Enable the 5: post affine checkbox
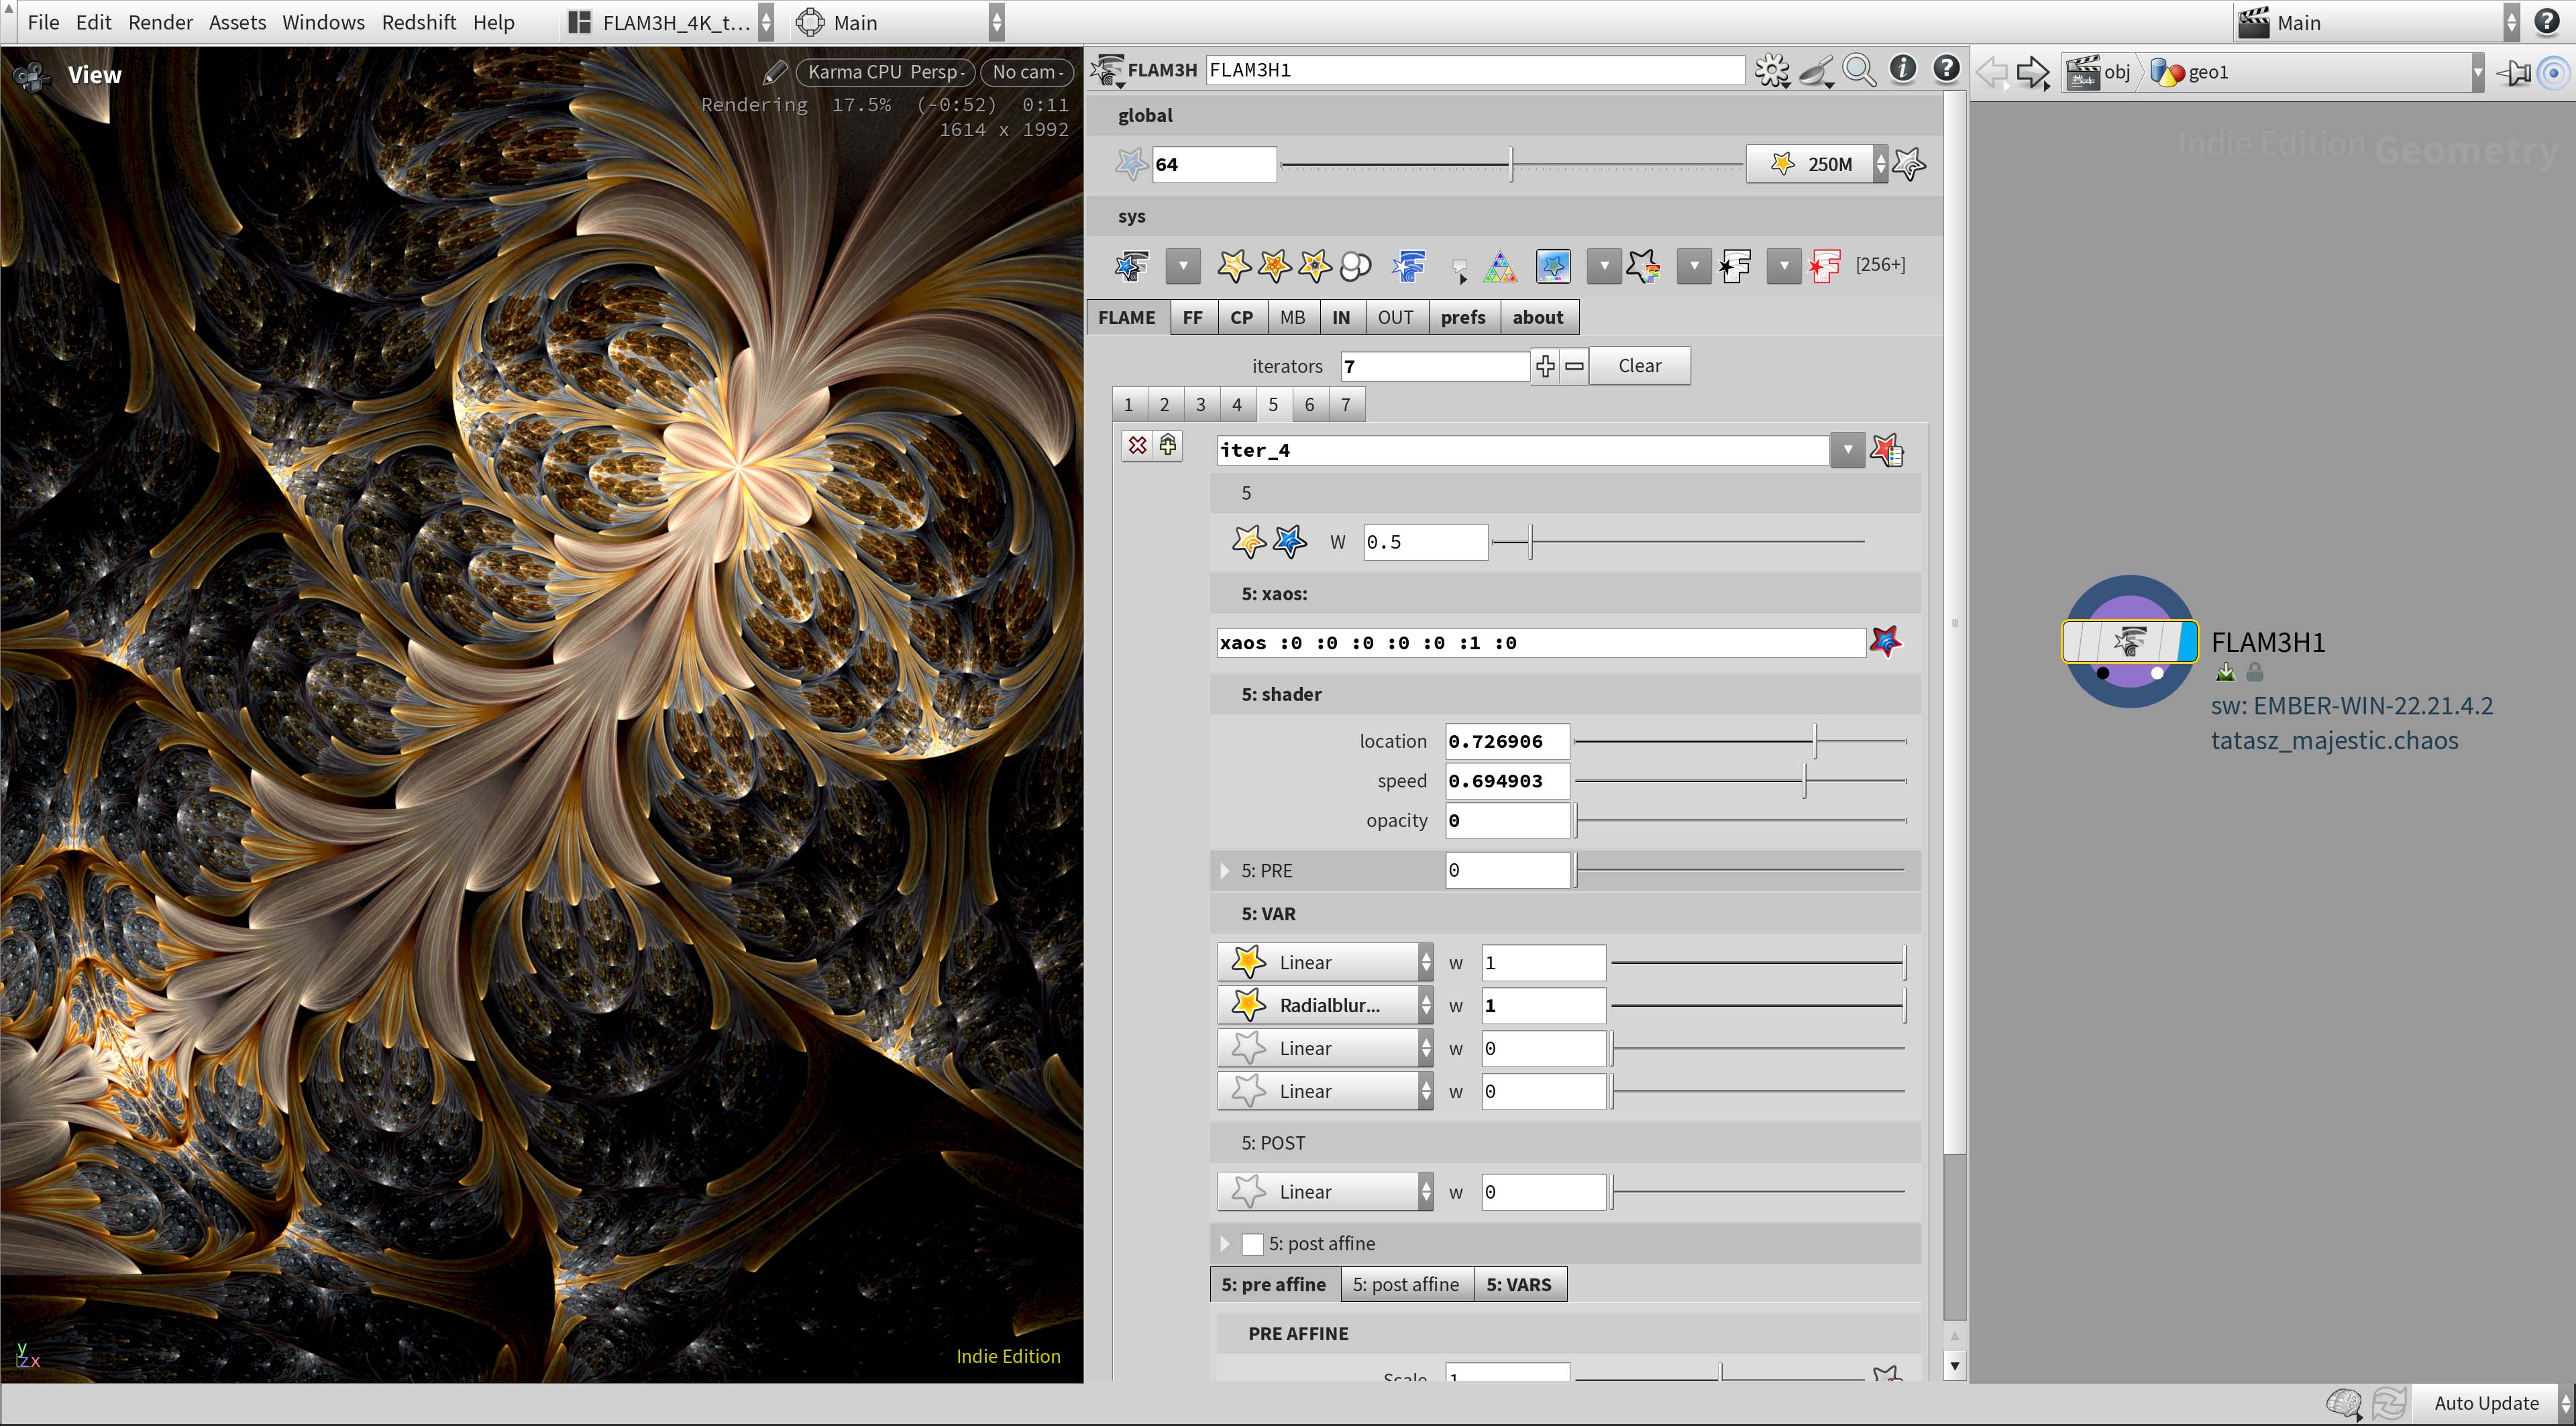 click(x=1252, y=1244)
